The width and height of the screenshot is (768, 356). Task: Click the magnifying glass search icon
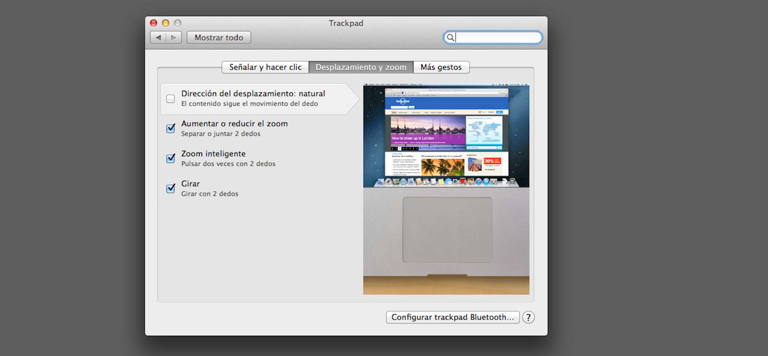(450, 38)
